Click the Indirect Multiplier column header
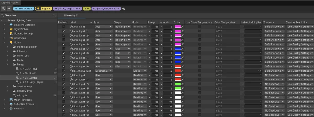 pyautogui.click(x=251, y=22)
